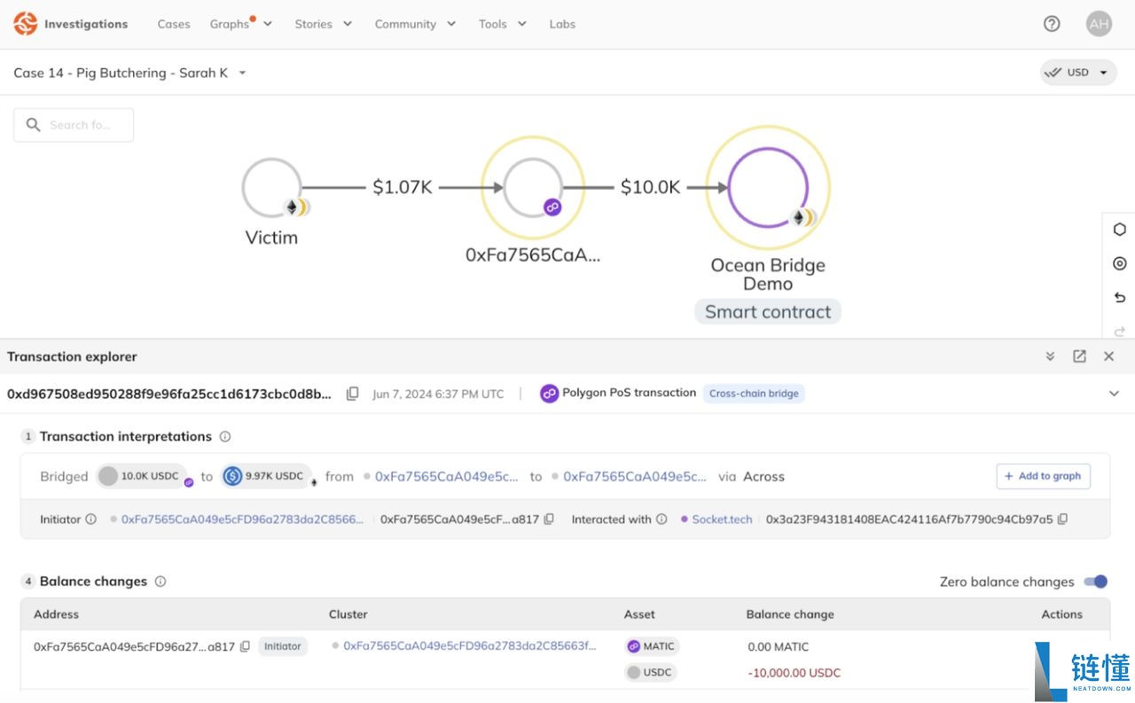
Task: Click the undo arrow in graph toolbar
Action: pyautogui.click(x=1119, y=298)
